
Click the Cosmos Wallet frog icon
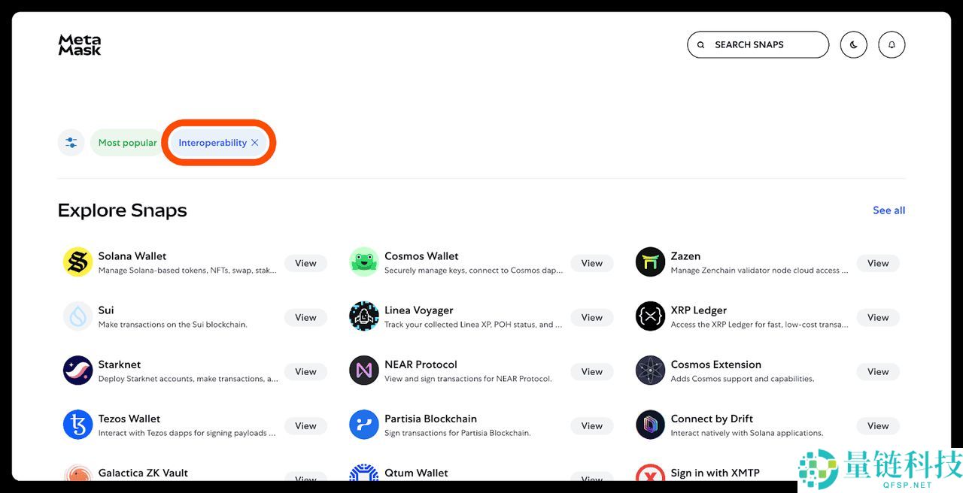click(x=363, y=262)
